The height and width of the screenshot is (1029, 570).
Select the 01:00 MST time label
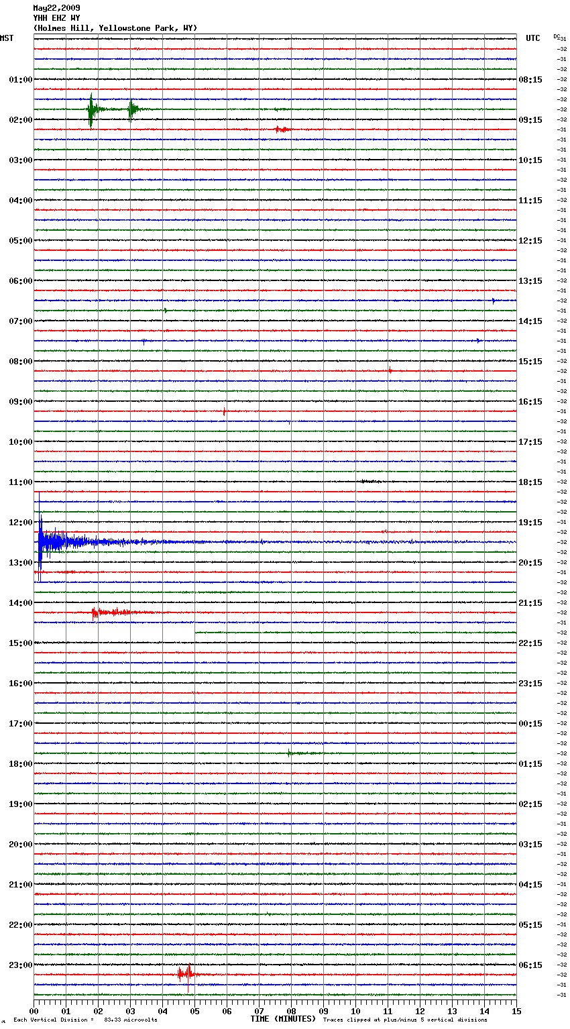point(21,80)
